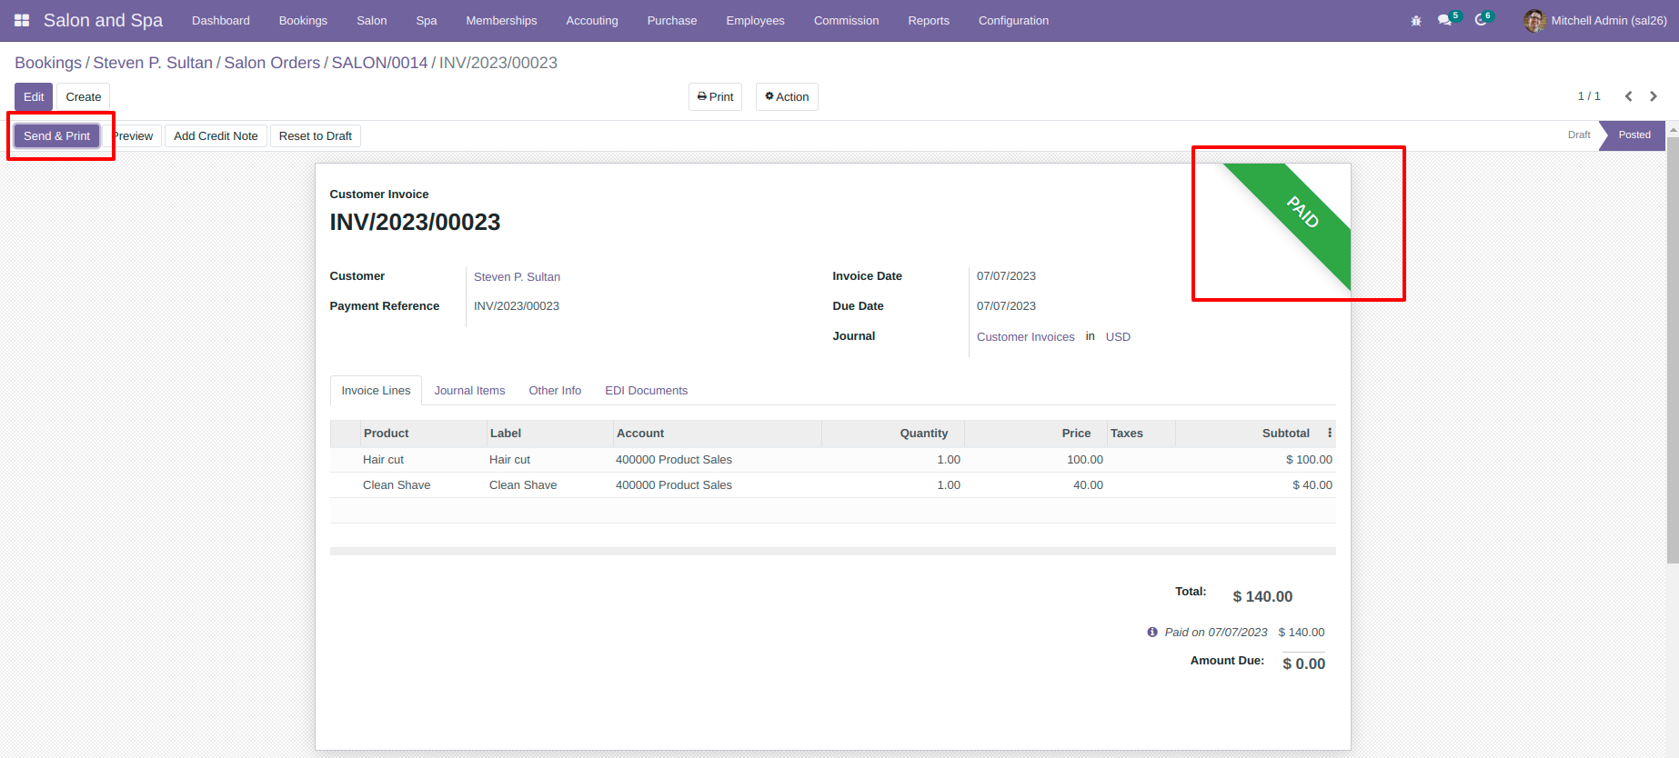Click the payment info circle icon
This screenshot has width=1679, height=758.
[x=1152, y=632]
